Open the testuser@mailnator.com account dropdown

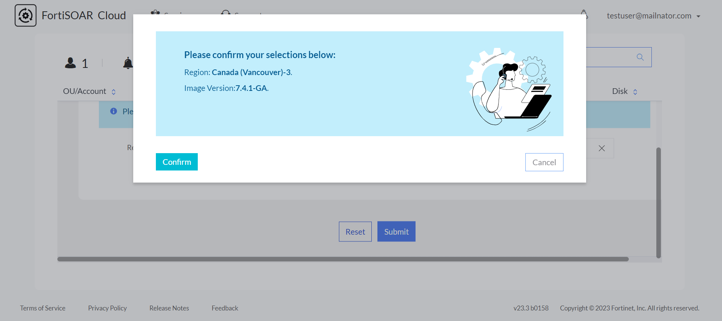(x=653, y=16)
